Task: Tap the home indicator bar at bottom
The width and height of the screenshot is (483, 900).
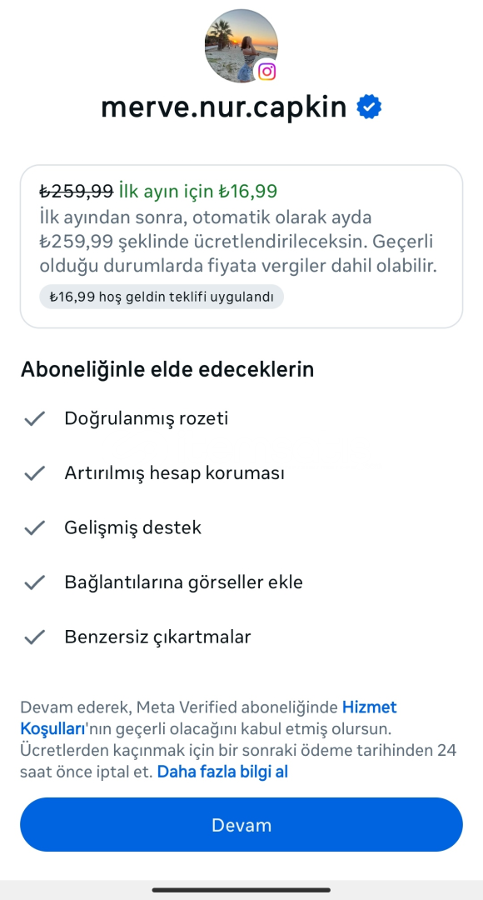Action: pyautogui.click(x=242, y=890)
